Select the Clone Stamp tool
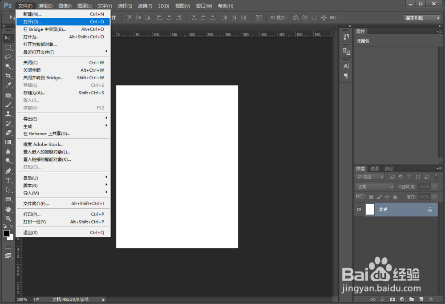Image resolution: width=445 pixels, height=304 pixels. coord(8,114)
